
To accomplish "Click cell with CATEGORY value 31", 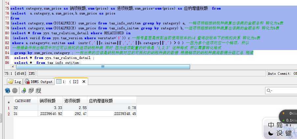I will pos(26,114).
